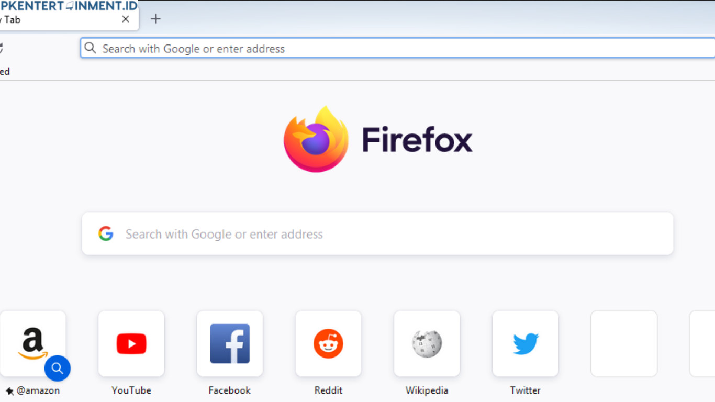Click the address bar magnifier icon

[x=91, y=48]
